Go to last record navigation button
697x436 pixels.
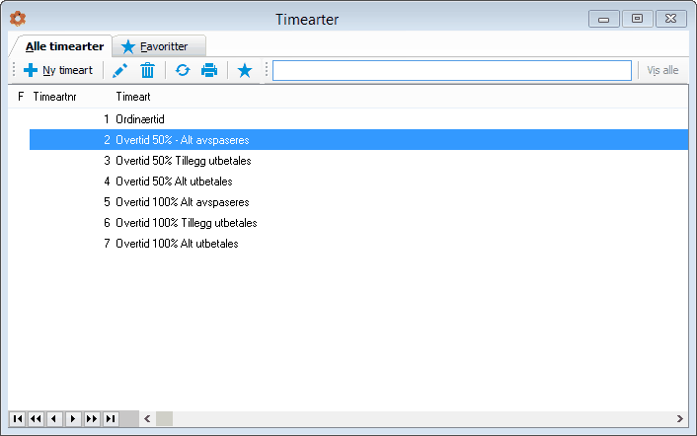coord(111,418)
